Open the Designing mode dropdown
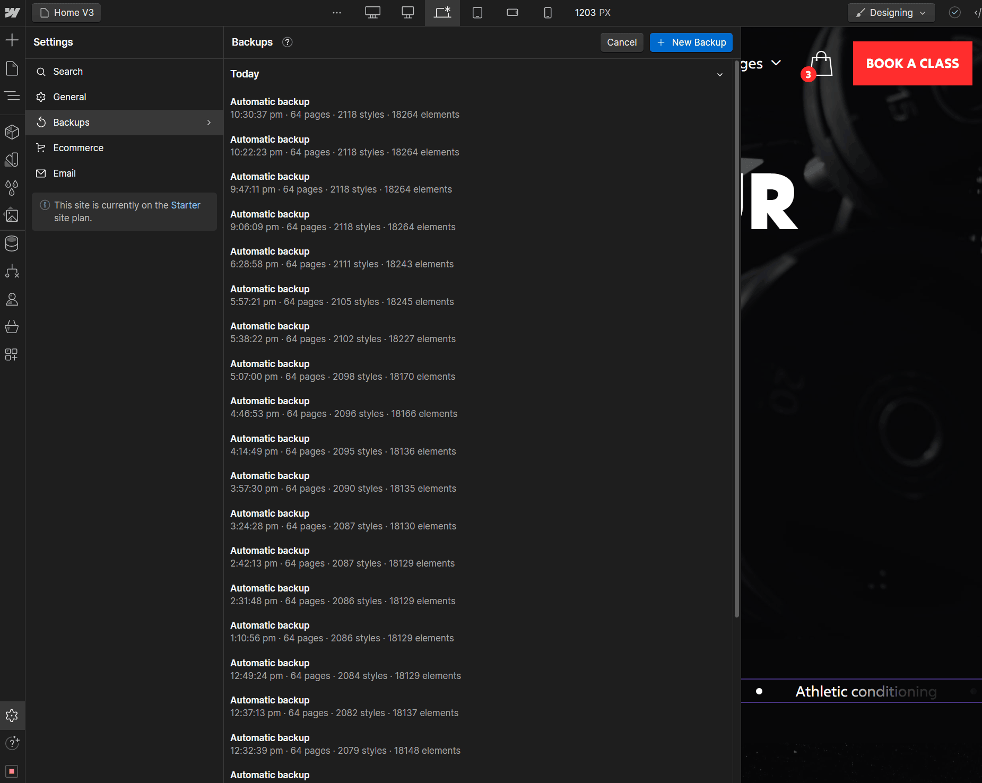 (x=891, y=13)
